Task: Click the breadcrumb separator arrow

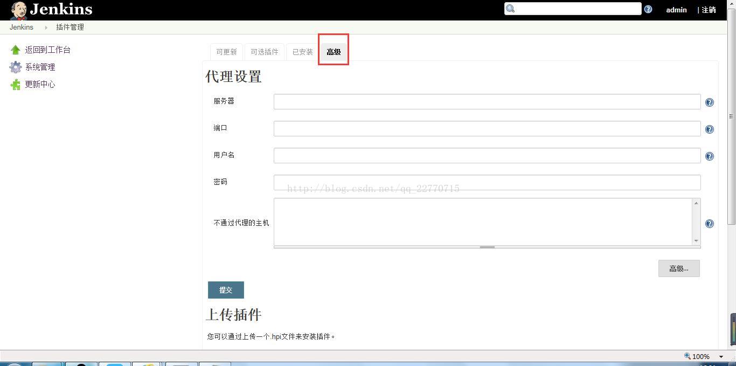Action: (x=46, y=27)
